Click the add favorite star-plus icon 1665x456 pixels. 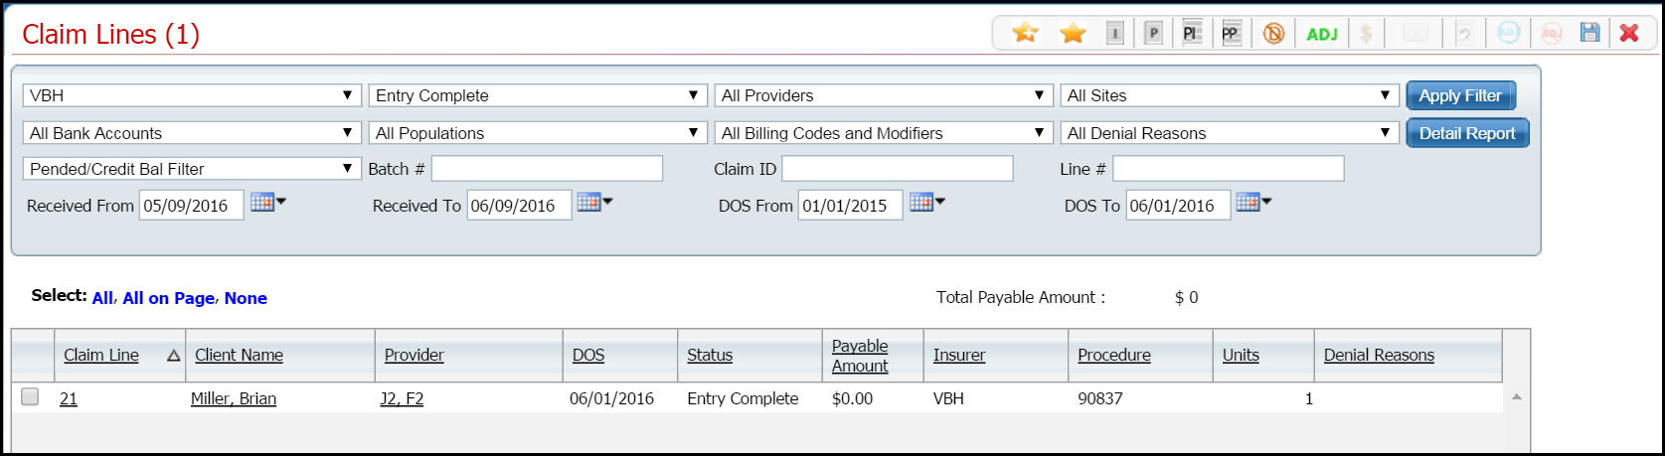1025,33
